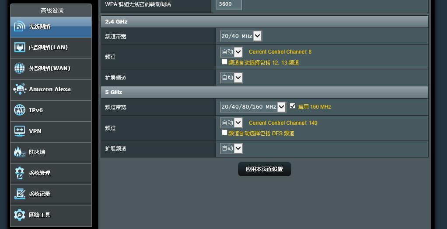Click the IPv6 globe icon
Viewport: 447px width, 229px height.
click(x=19, y=110)
